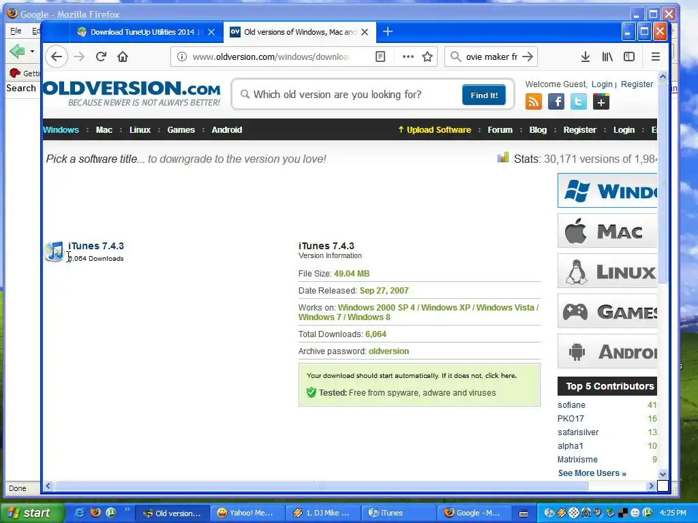Open Linux in the site nav bar
The width and height of the screenshot is (698, 523).
pyautogui.click(x=140, y=130)
